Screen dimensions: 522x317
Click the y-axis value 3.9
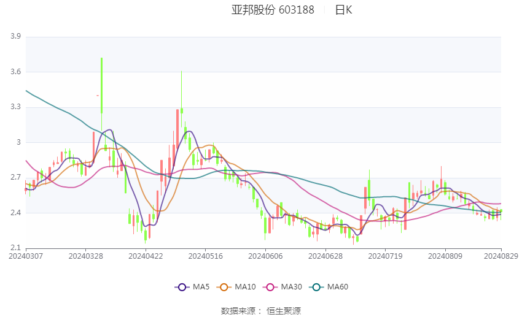click(15, 36)
